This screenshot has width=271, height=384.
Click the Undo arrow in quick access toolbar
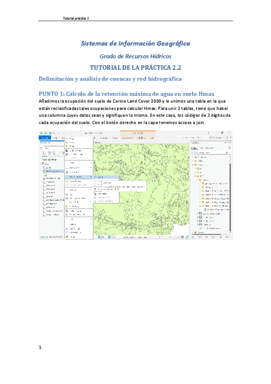point(54,133)
